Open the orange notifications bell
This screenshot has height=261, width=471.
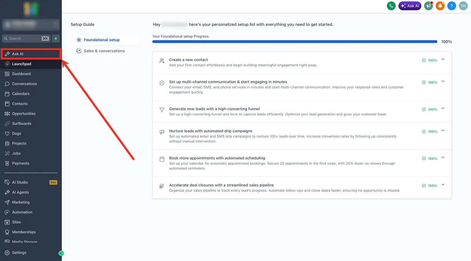point(440,6)
